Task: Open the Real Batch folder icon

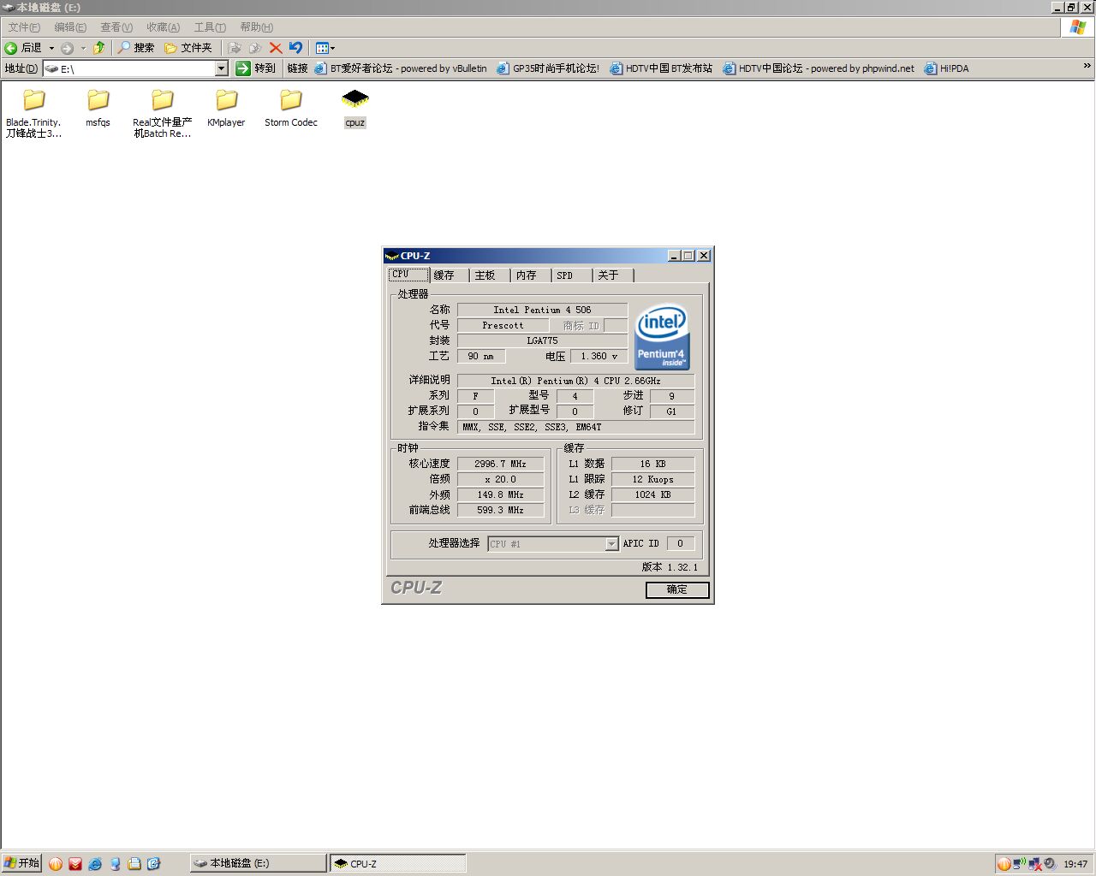Action: click(x=162, y=100)
